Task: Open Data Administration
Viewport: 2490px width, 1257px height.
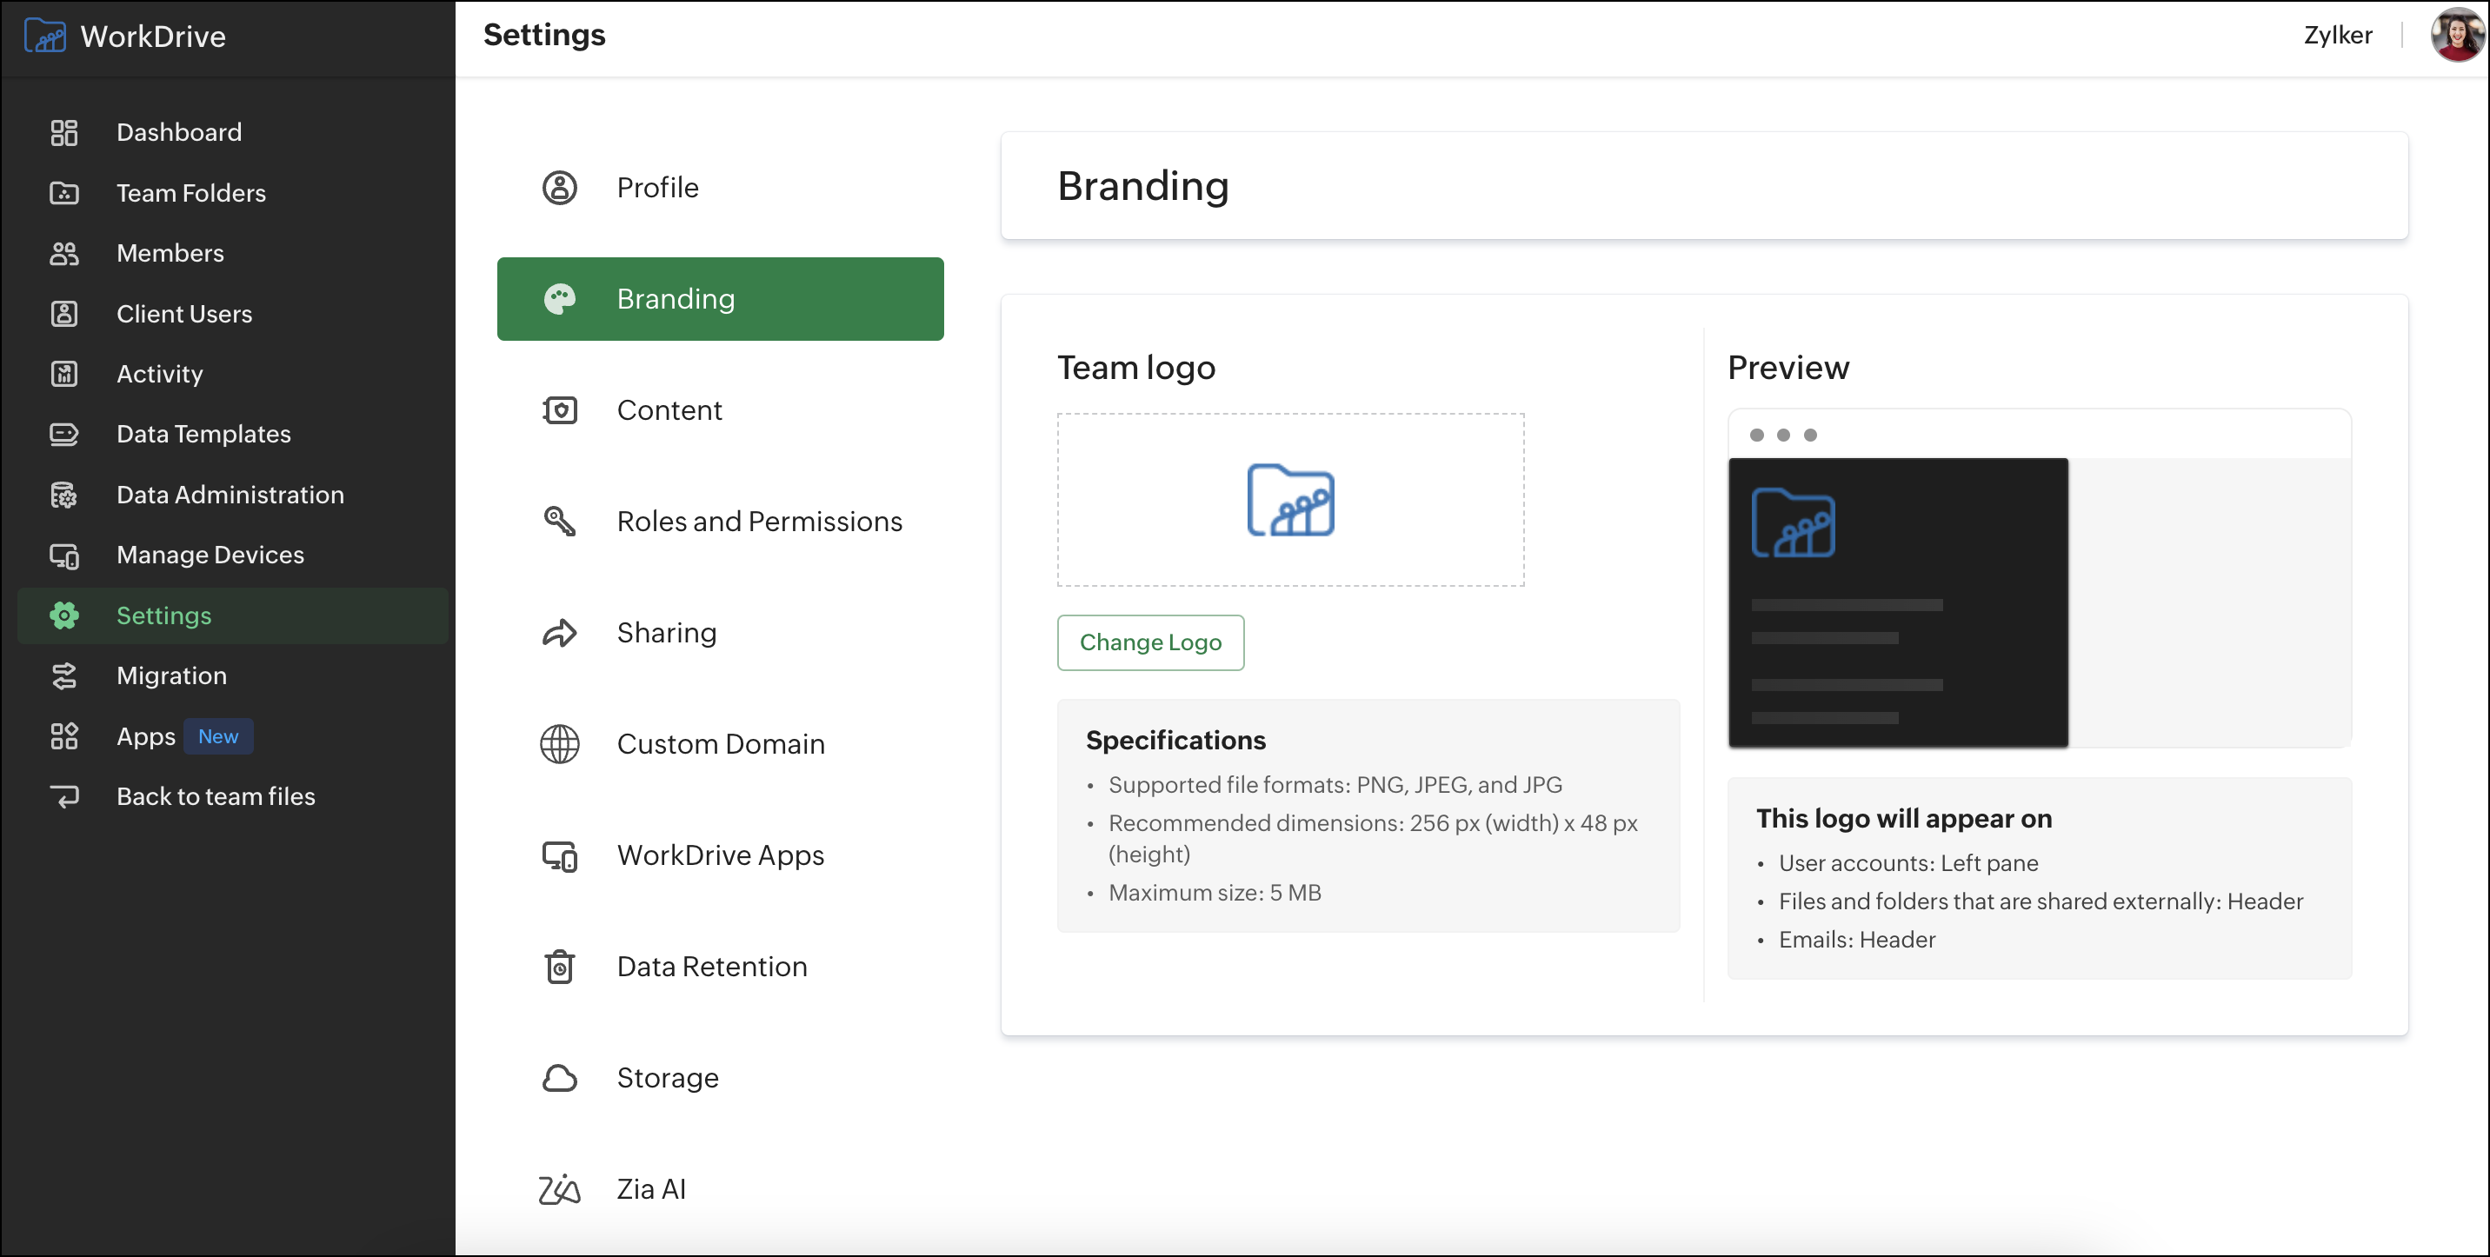Action: click(232, 495)
